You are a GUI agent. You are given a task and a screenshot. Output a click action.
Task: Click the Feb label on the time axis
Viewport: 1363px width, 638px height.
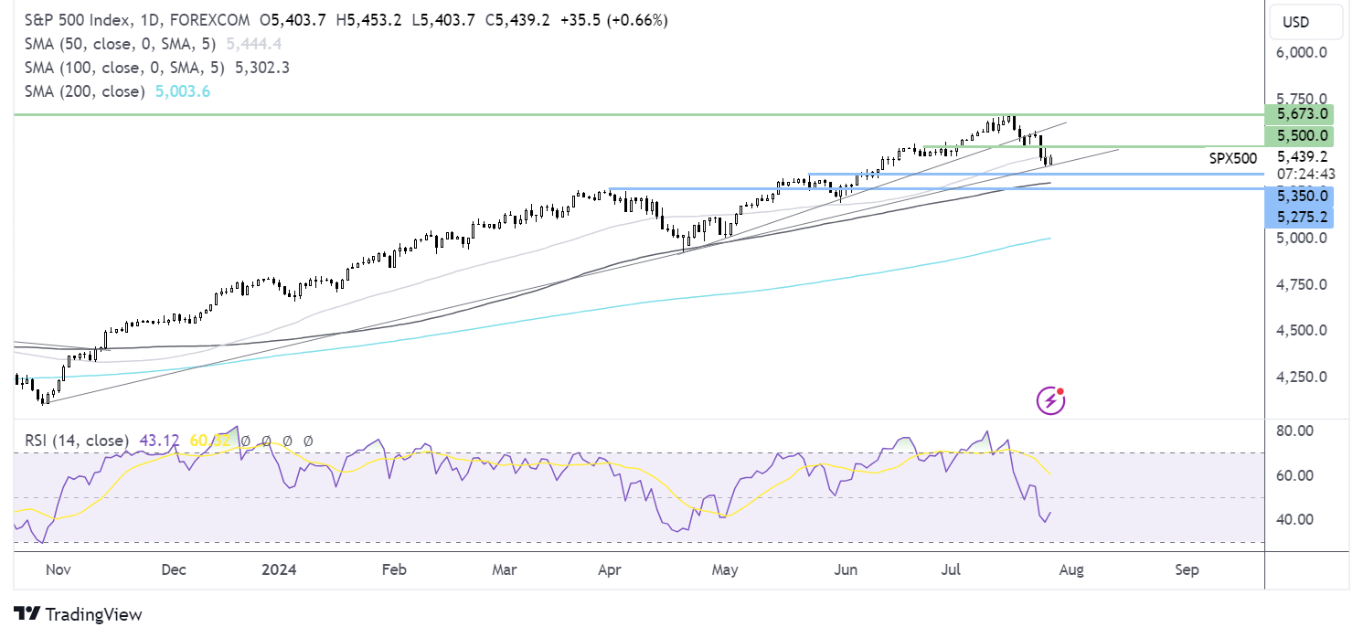(393, 569)
